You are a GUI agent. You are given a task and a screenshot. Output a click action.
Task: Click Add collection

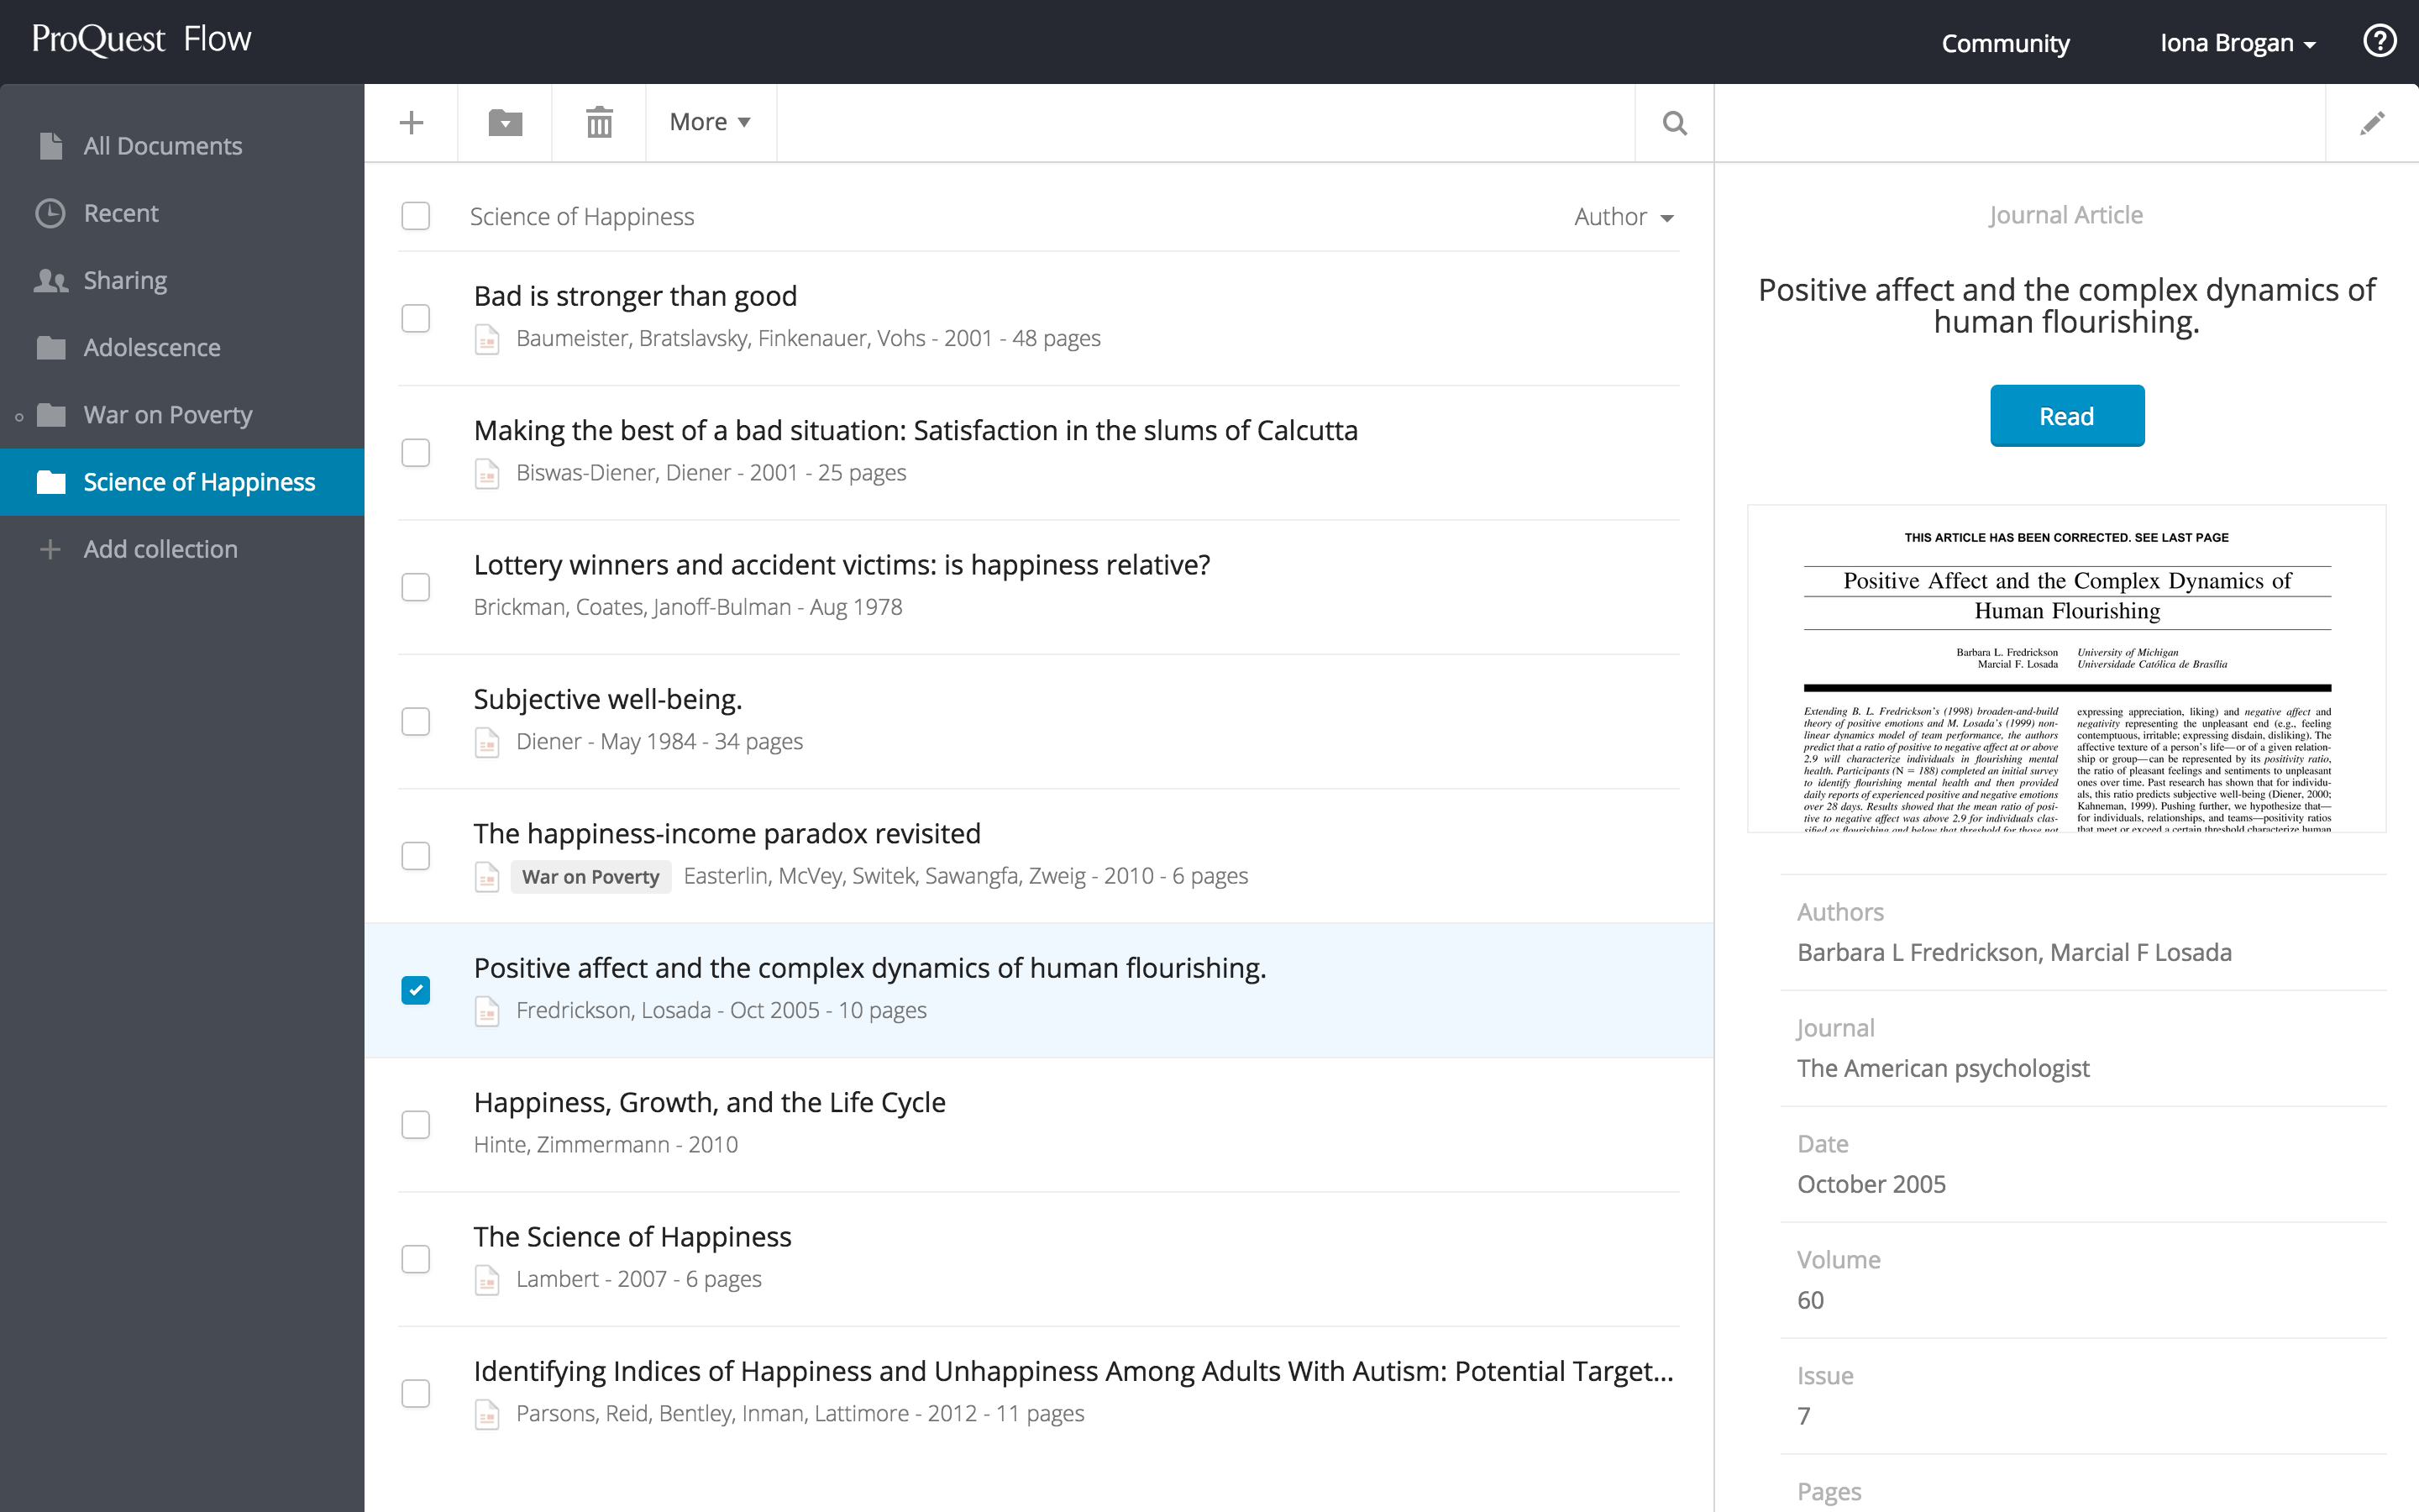(x=182, y=549)
